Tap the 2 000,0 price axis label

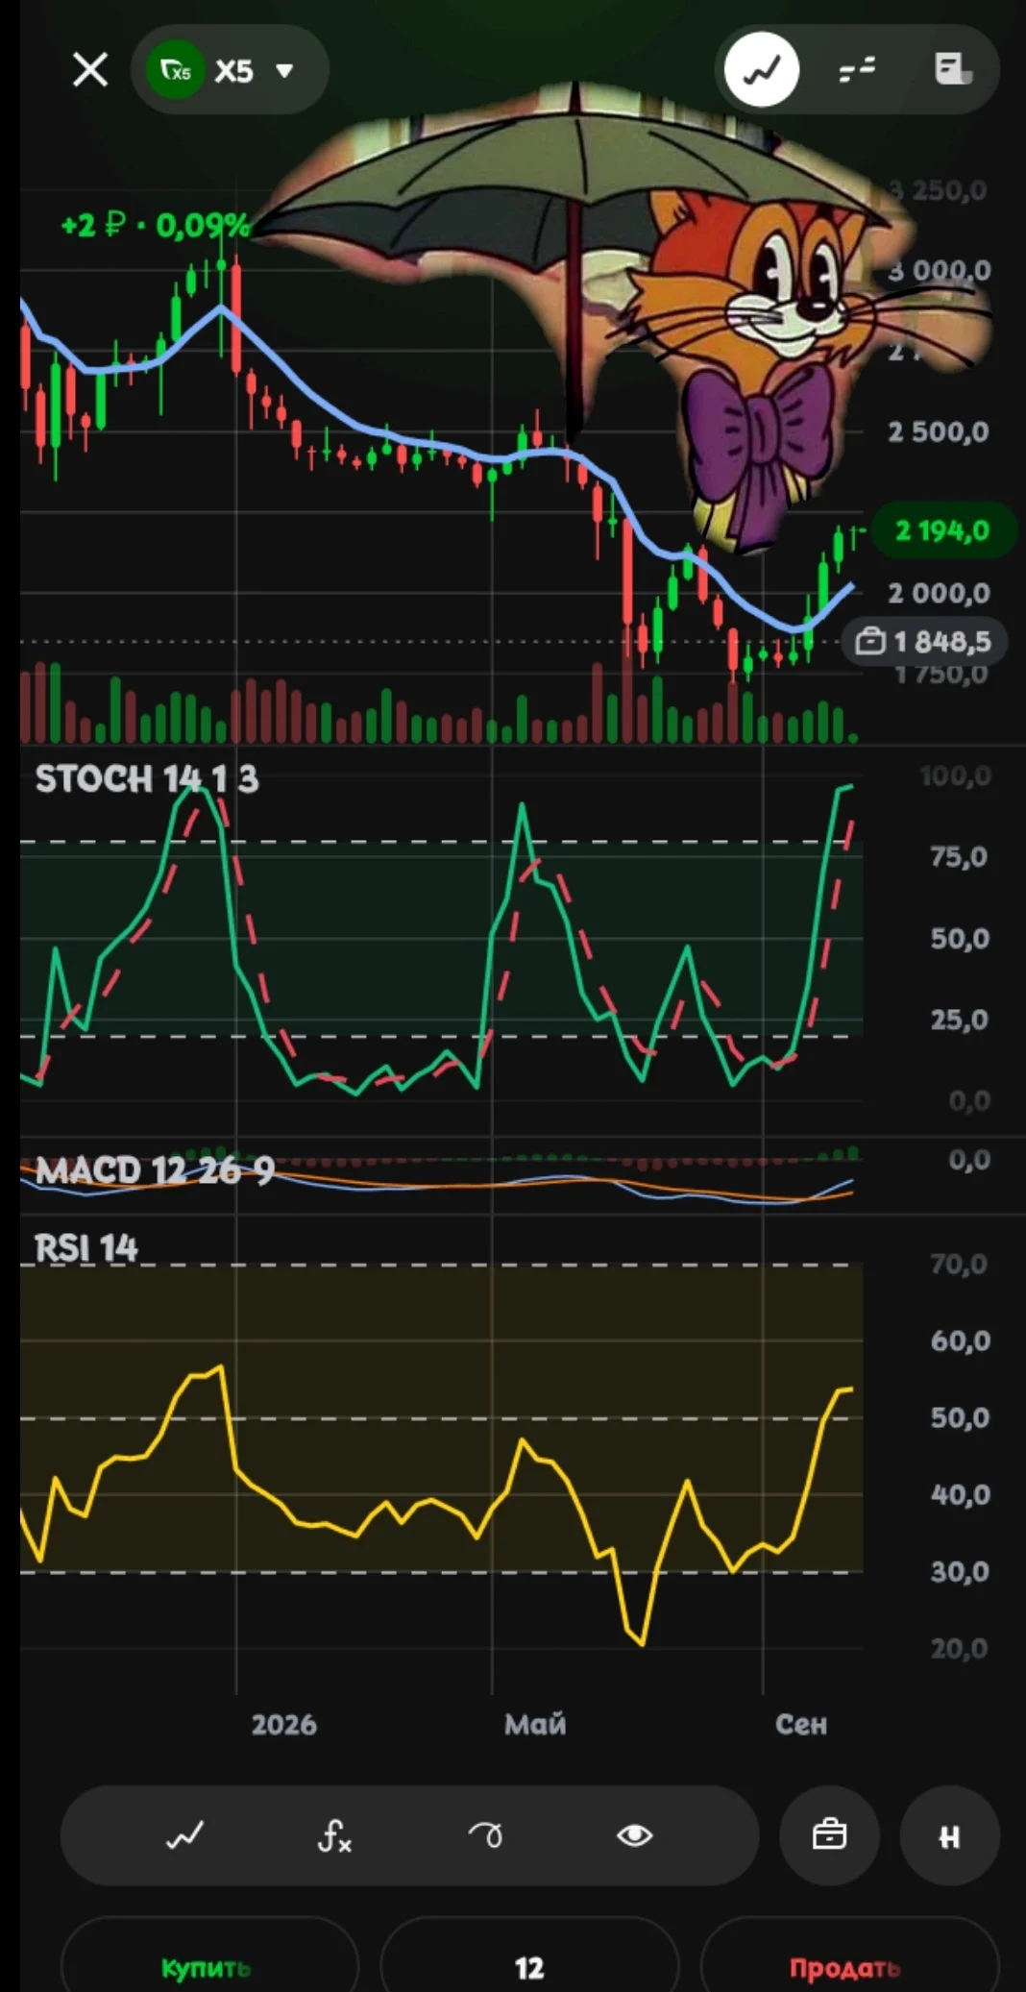pos(939,593)
